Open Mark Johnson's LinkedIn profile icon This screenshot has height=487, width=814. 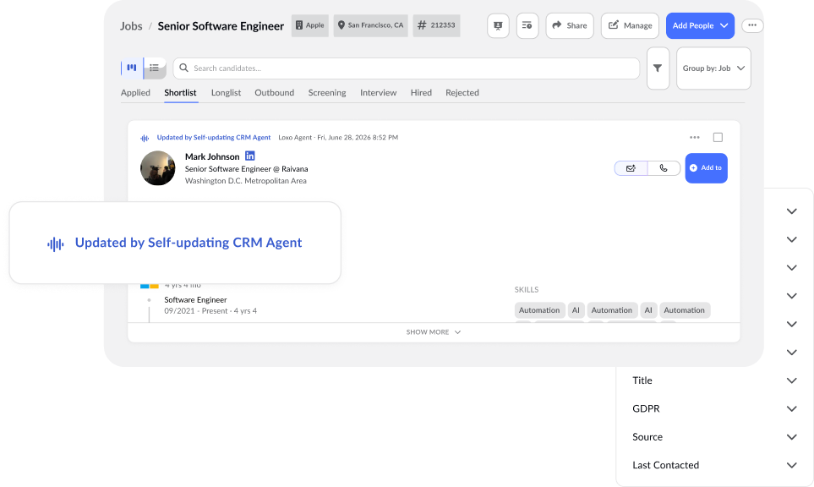249,156
